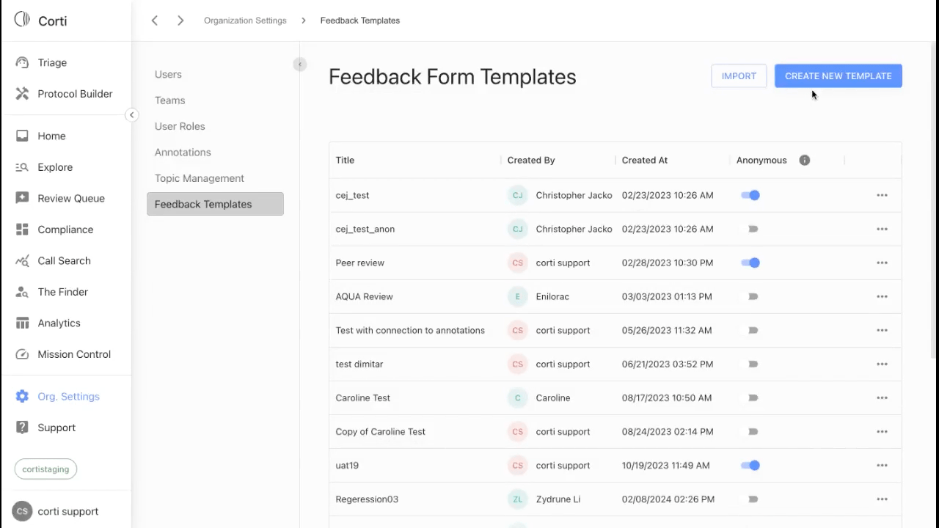Screen dimensions: 939x528
Task: Click the navigate back arrow
Action: coord(155,21)
